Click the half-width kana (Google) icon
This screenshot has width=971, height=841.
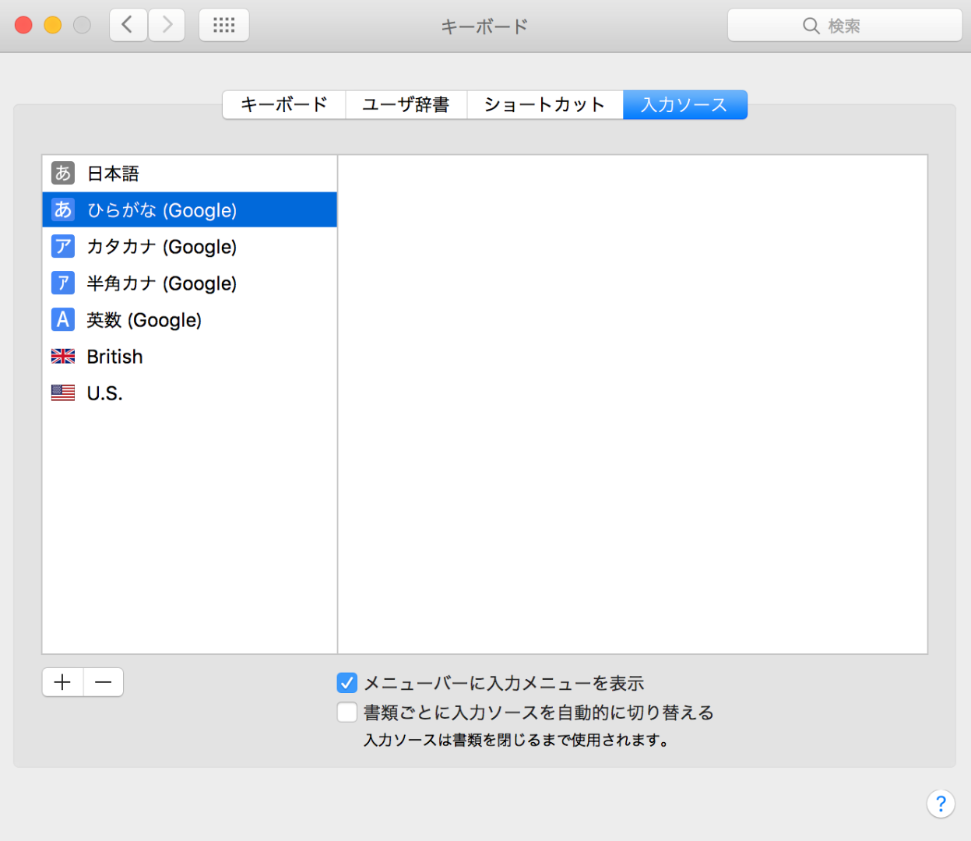[63, 283]
